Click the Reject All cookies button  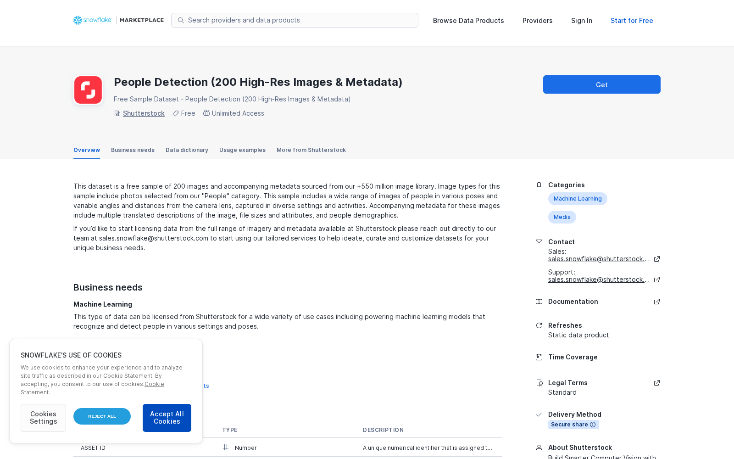coord(102,416)
